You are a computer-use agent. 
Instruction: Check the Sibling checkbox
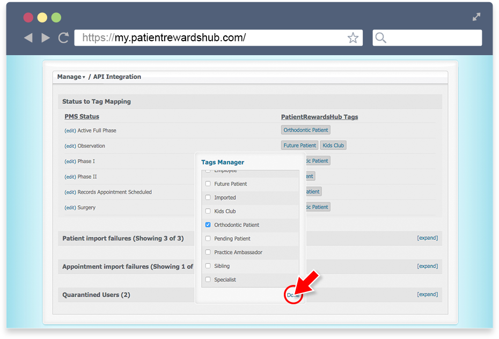click(x=208, y=266)
